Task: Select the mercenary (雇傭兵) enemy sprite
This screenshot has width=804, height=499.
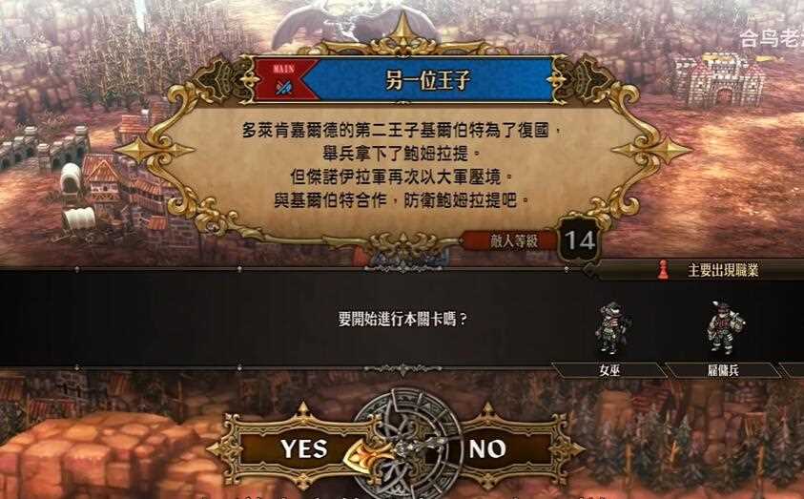Action: pyautogui.click(x=725, y=327)
